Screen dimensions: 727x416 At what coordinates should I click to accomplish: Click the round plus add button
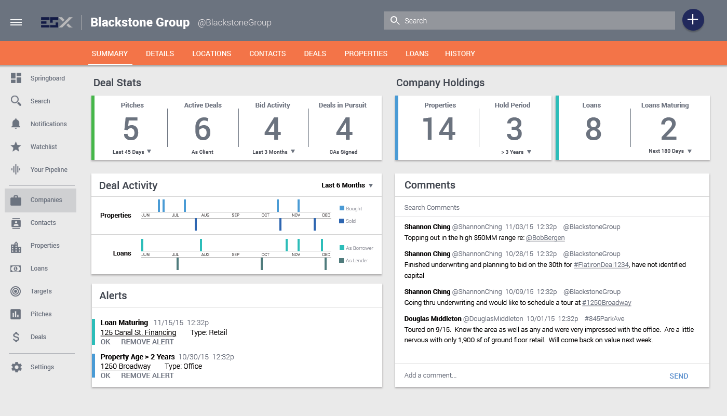click(693, 20)
